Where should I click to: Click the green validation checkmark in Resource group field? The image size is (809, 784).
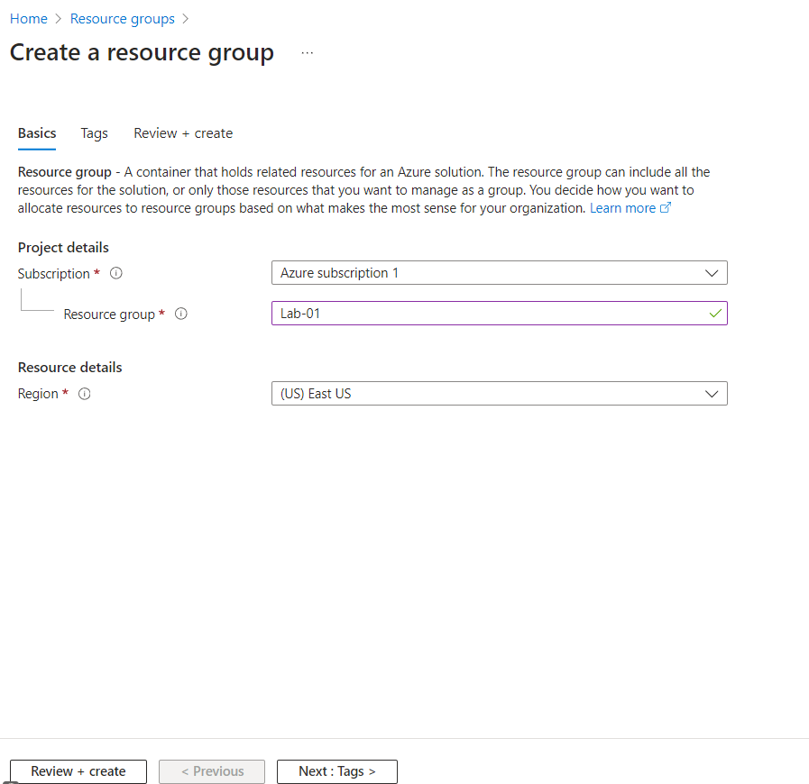[713, 314]
